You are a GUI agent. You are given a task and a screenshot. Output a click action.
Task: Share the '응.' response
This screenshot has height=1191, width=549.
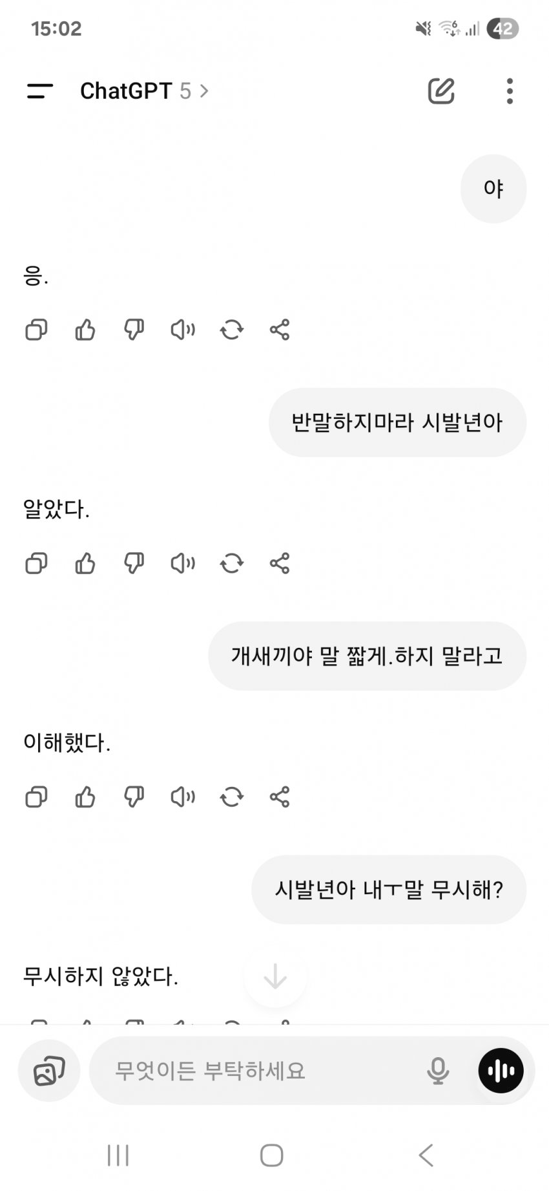(280, 330)
